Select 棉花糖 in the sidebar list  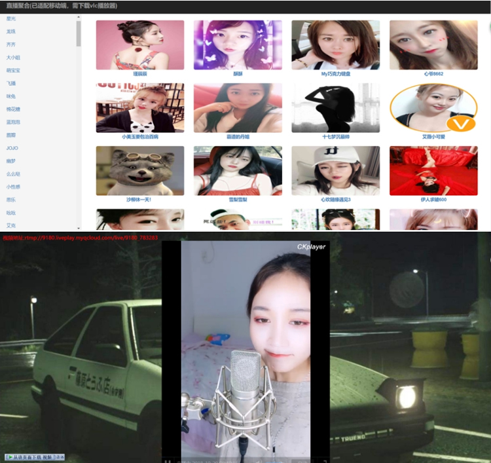[13, 109]
